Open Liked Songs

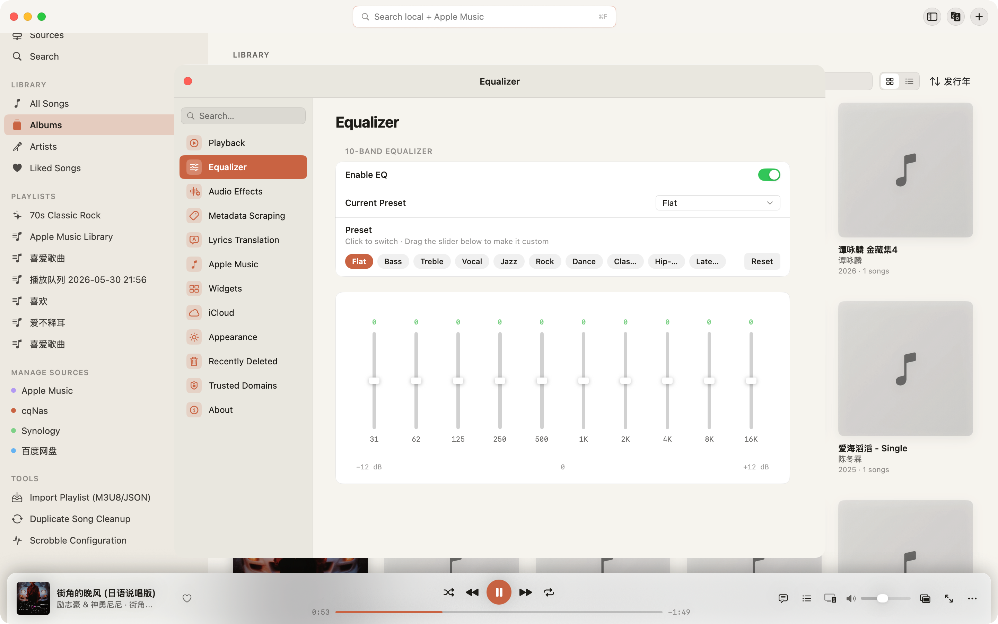click(x=89, y=168)
